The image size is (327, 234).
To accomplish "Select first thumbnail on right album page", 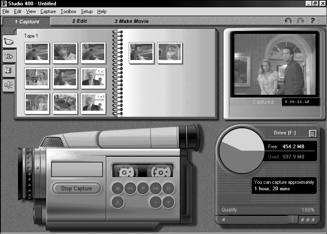I will point(141,53).
